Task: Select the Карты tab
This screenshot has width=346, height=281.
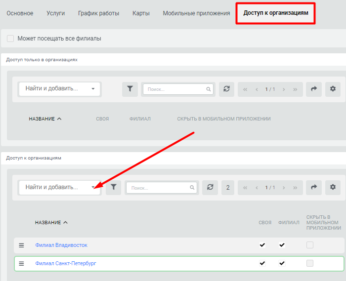Action: tap(141, 13)
